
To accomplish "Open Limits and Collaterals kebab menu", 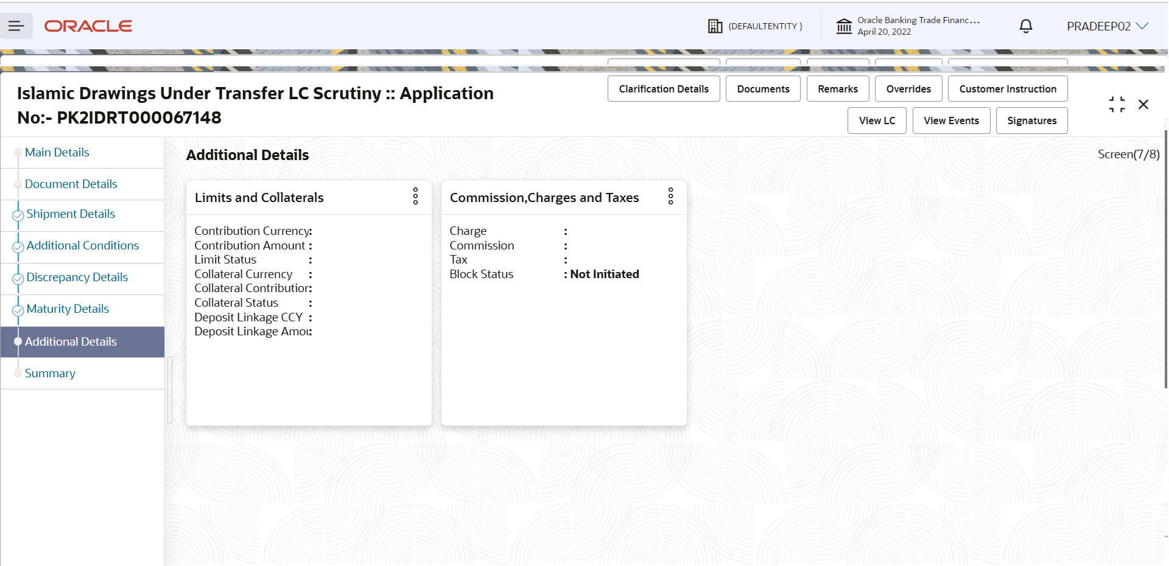I will tap(415, 196).
